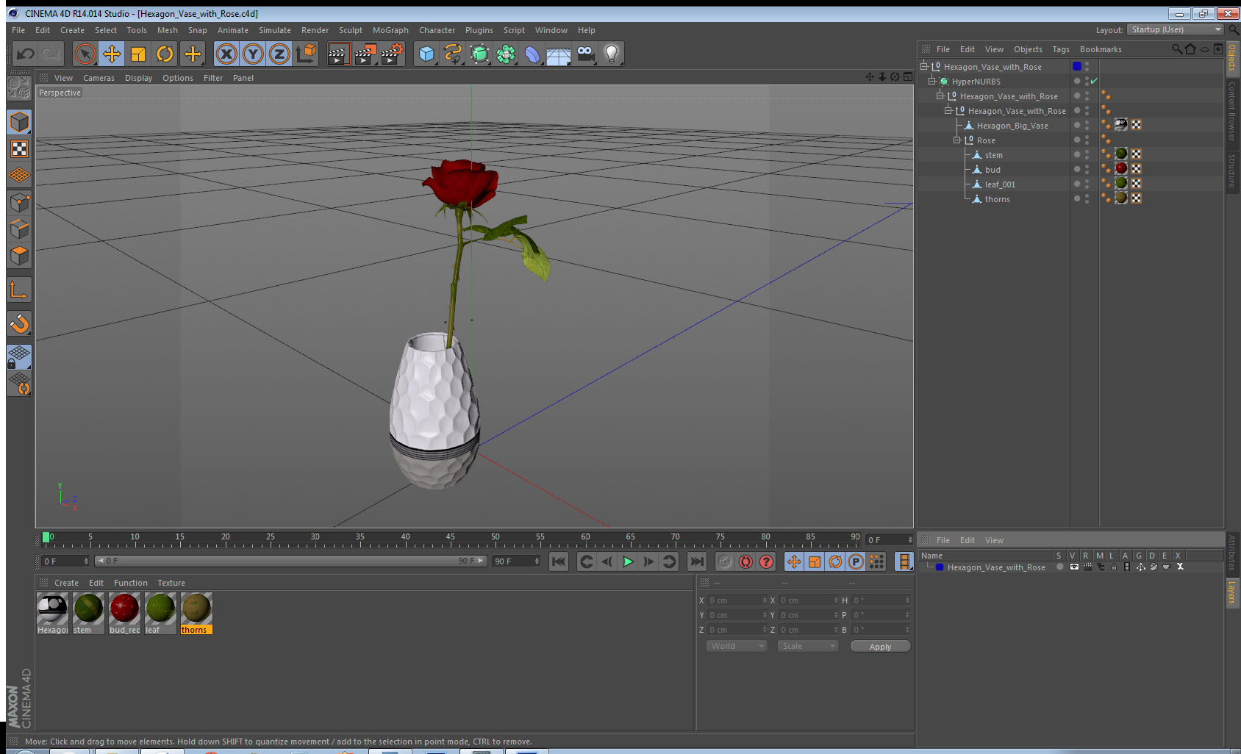Open Layout Startup (User) dropdown
The image size is (1241, 754).
(1176, 29)
